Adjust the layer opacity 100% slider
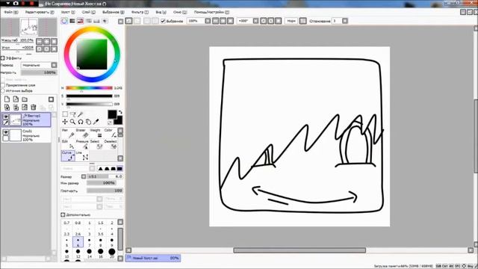The image size is (478, 269). [x=39, y=72]
